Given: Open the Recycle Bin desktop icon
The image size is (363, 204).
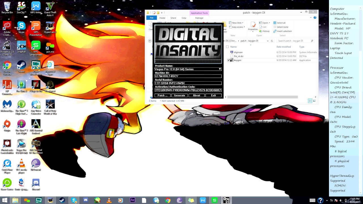Looking at the screenshot, I should pyautogui.click(x=7, y=8).
